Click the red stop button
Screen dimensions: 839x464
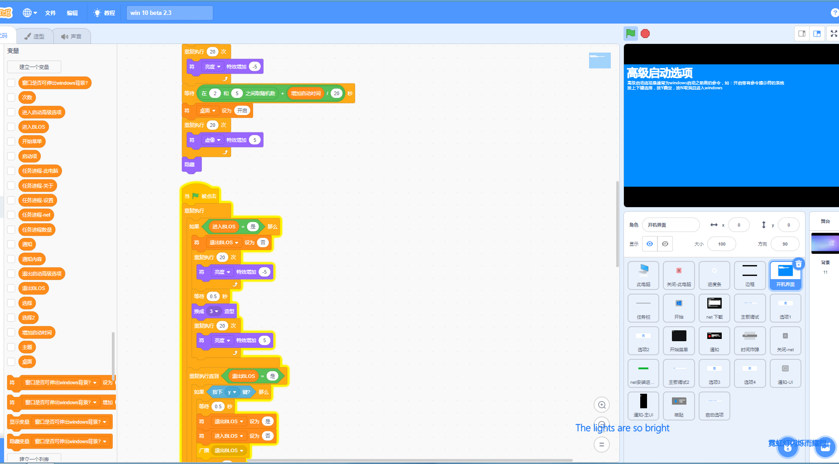646,34
